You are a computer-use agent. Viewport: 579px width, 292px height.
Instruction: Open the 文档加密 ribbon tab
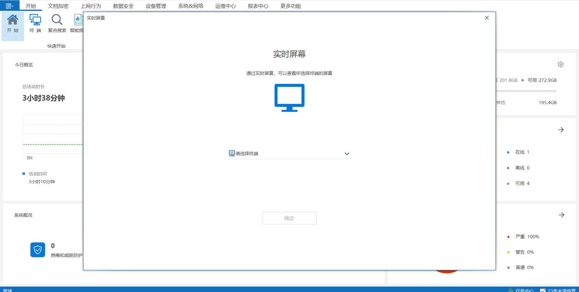click(x=58, y=6)
